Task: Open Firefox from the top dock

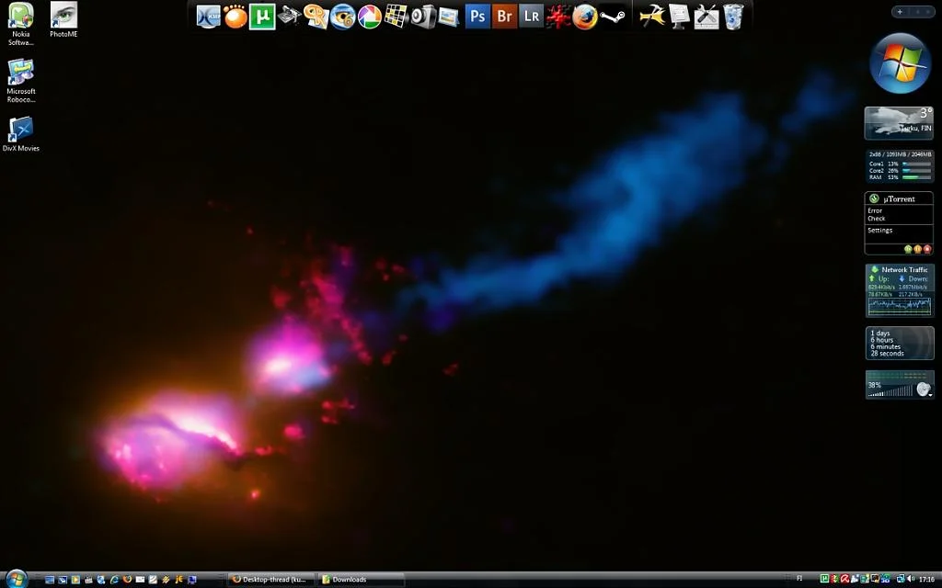Action: pos(585,17)
